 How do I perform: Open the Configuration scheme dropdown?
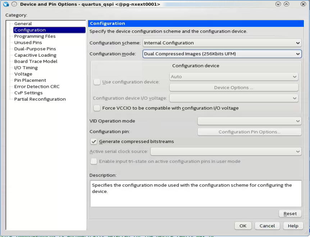(x=222, y=43)
